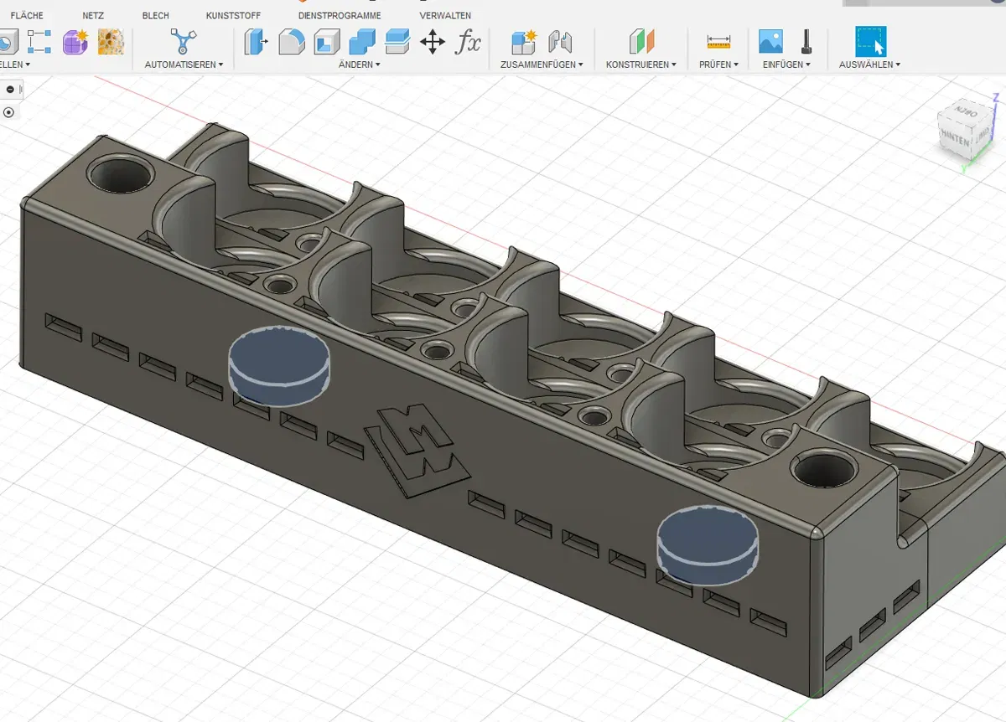
Task: Open the DIENSTPROGRAMME tab
Action: click(x=340, y=16)
